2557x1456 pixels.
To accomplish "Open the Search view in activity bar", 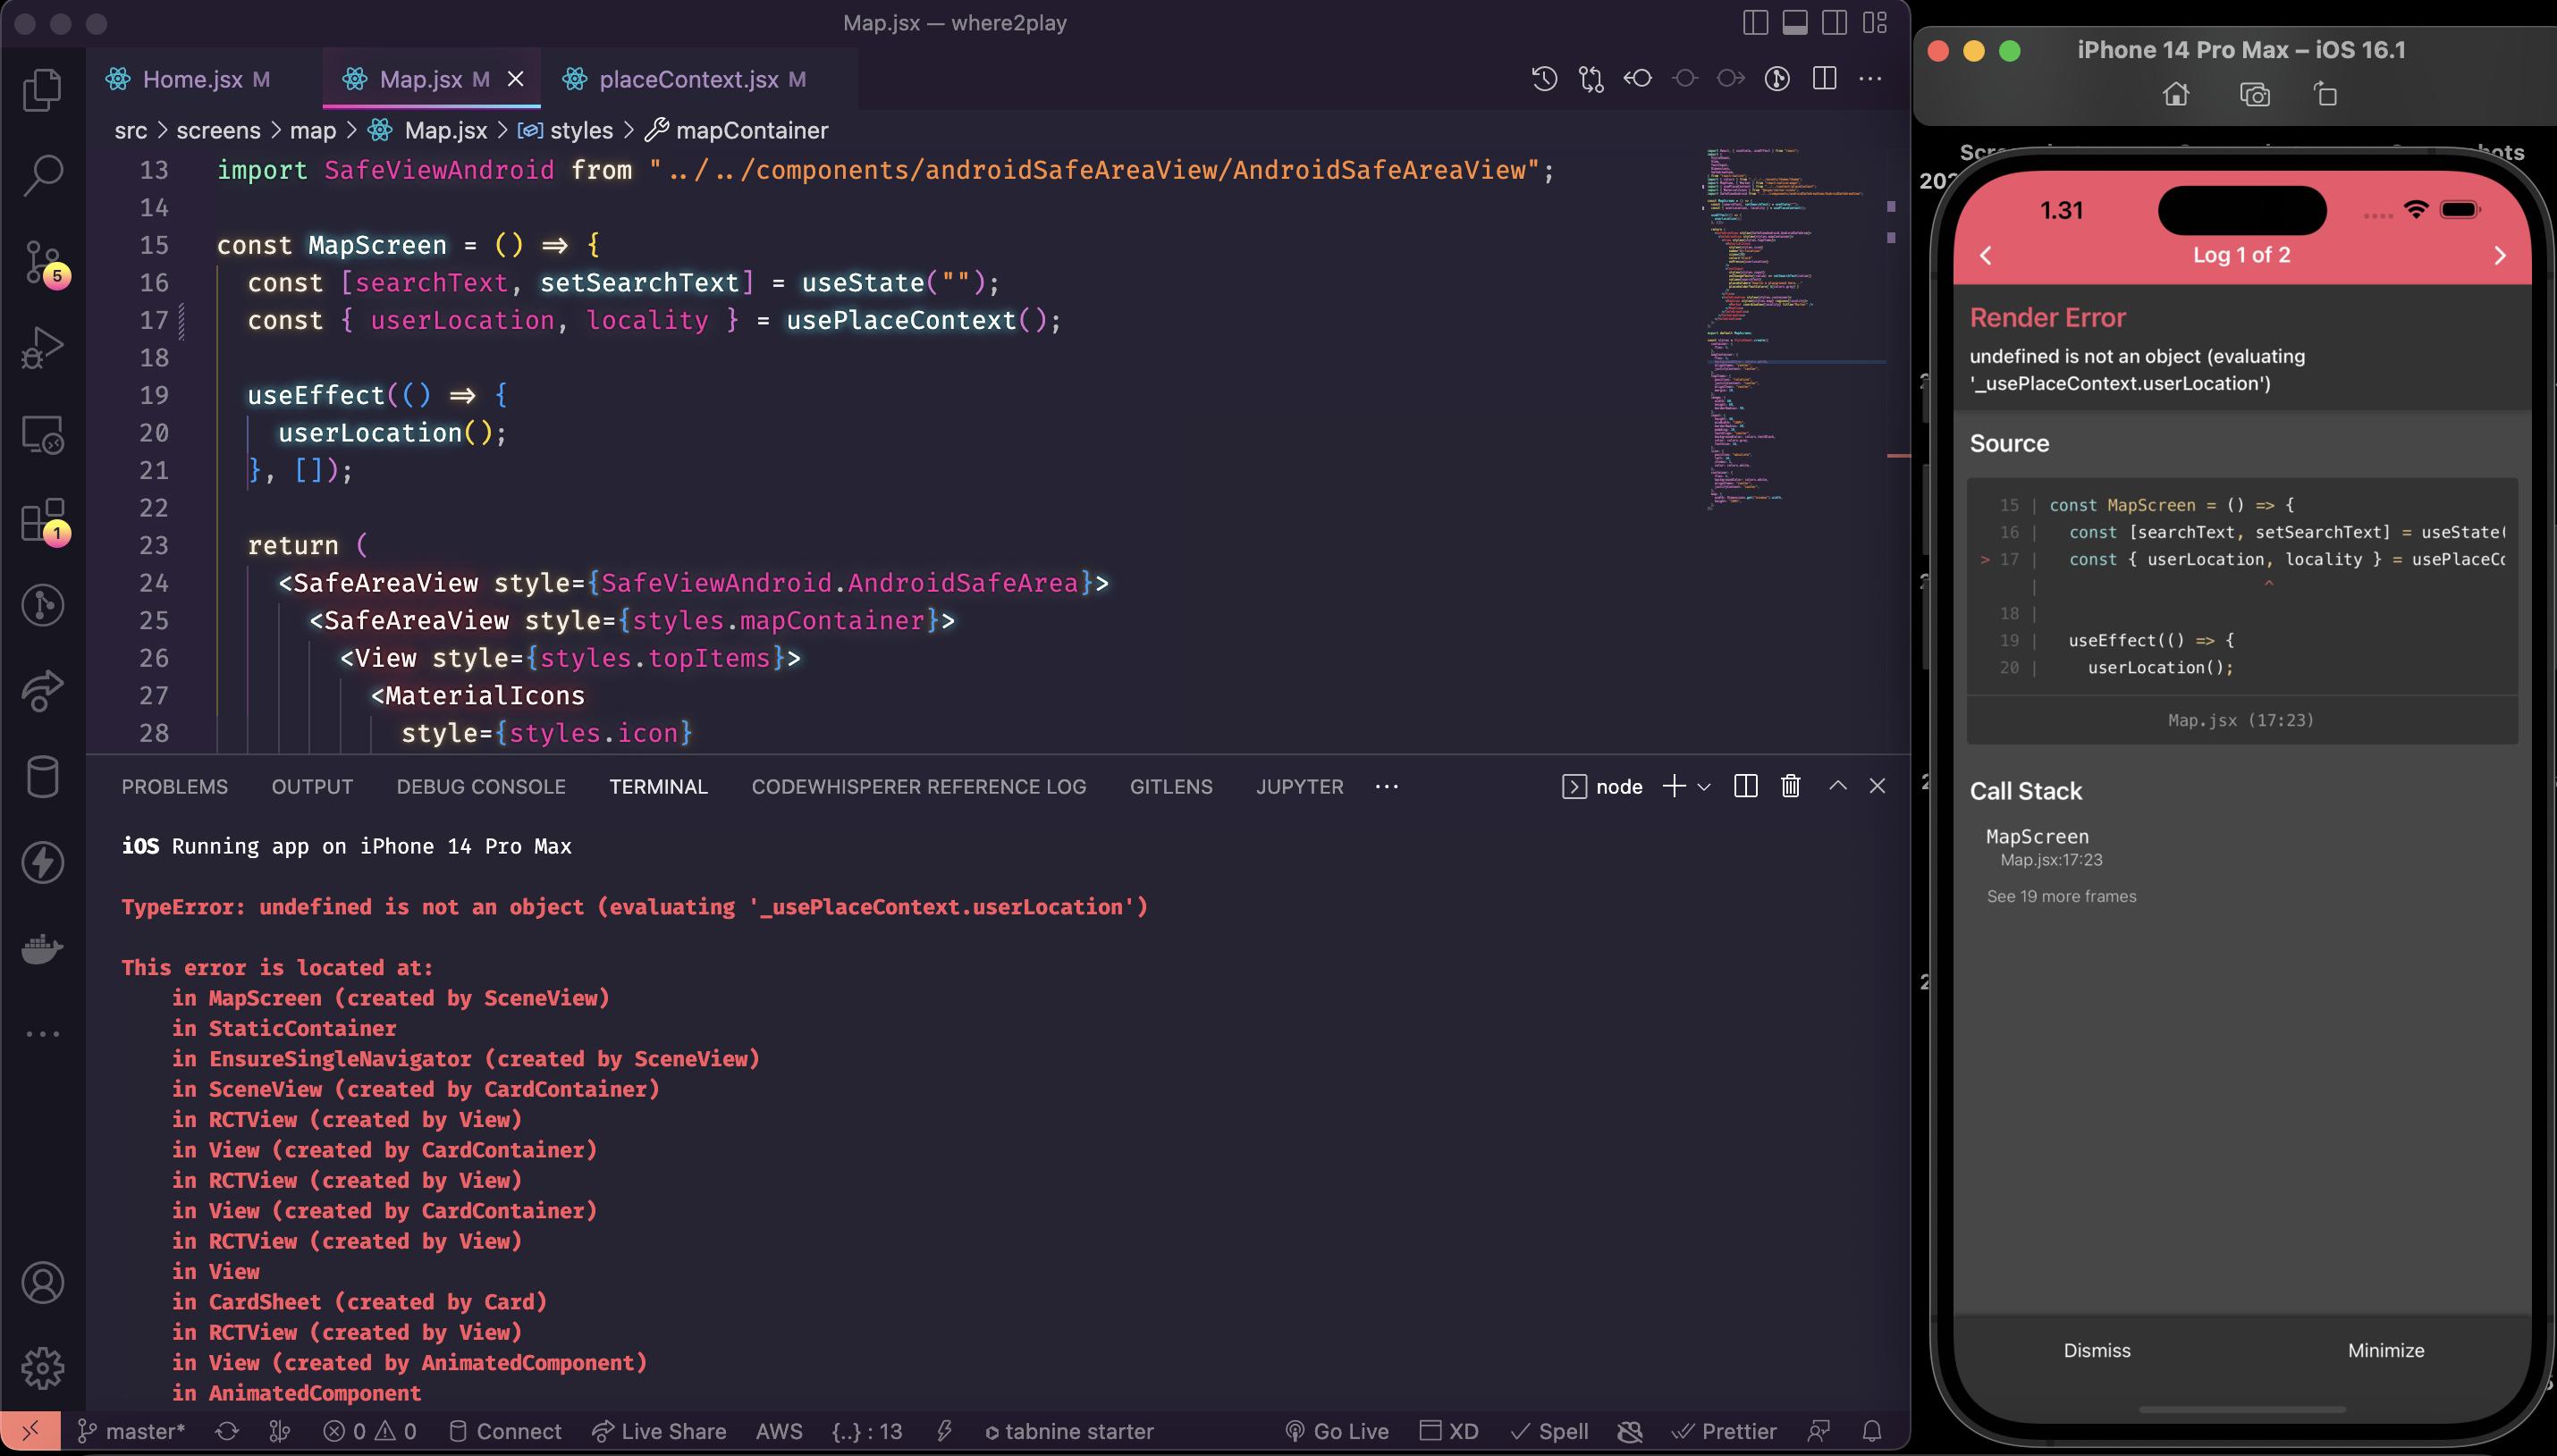I will (x=42, y=175).
